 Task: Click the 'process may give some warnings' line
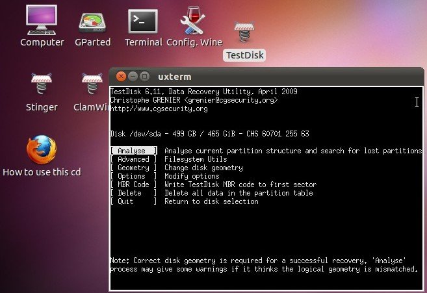[x=264, y=269]
